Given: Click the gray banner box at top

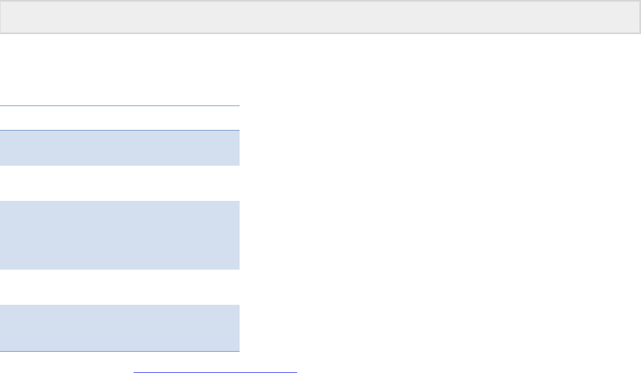Looking at the screenshot, I should pyautogui.click(x=320, y=17).
